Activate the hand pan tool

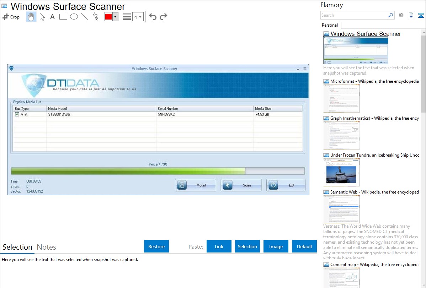(x=31, y=17)
